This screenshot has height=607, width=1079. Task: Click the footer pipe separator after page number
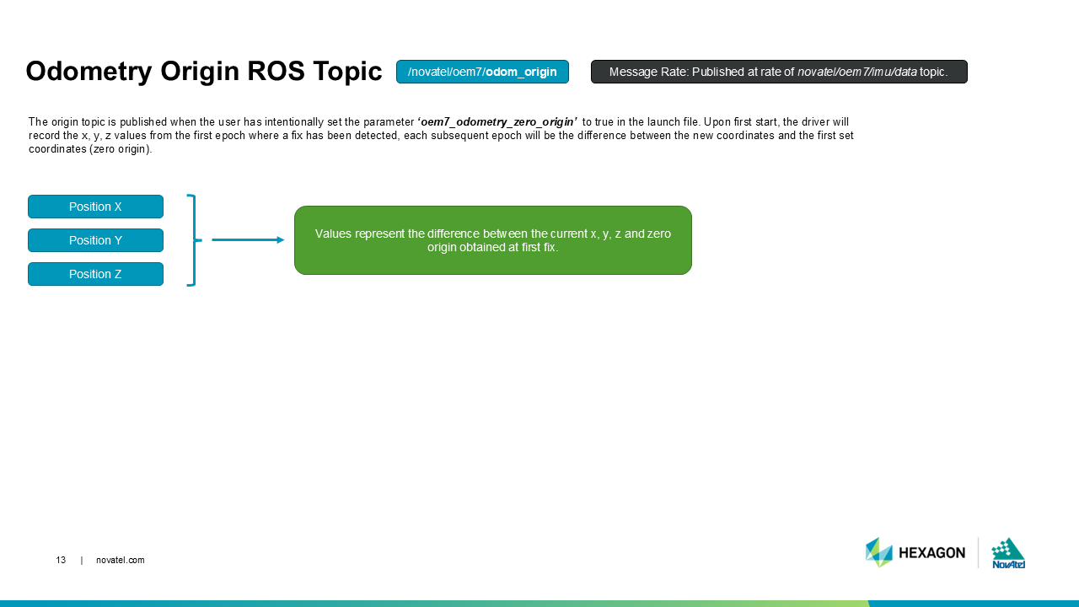pos(82,561)
